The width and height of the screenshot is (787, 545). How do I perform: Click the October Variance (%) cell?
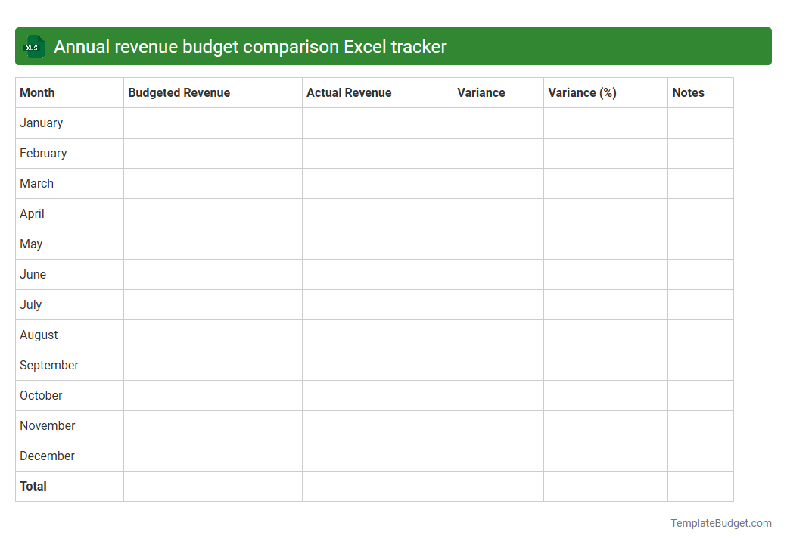click(x=605, y=395)
